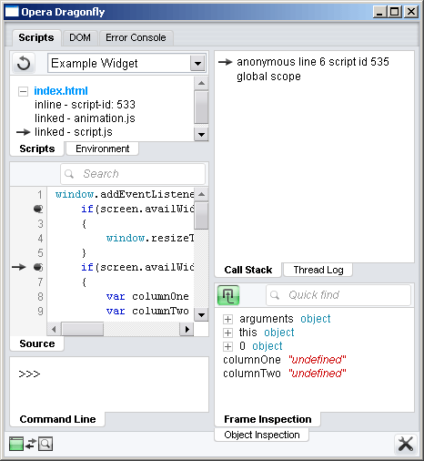This screenshot has width=424, height=461.
Task: Click the swap arrows icon in status bar
Action: (31, 444)
